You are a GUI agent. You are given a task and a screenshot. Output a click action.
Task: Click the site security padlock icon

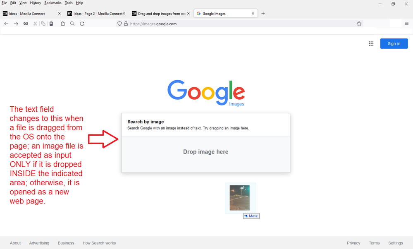point(126,24)
